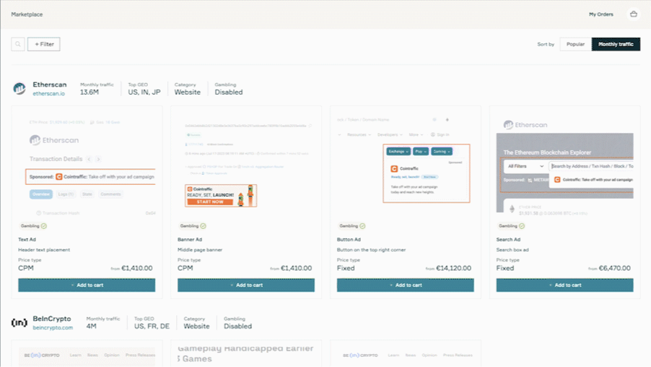Visit beincrypto.com link
Screen dimensions: 651x367
[x=53, y=327]
